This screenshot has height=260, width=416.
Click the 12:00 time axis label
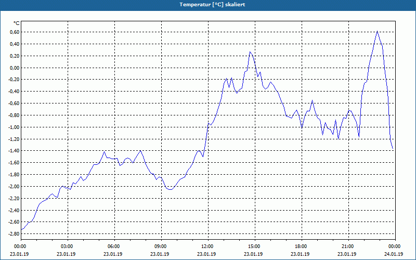[208, 246]
